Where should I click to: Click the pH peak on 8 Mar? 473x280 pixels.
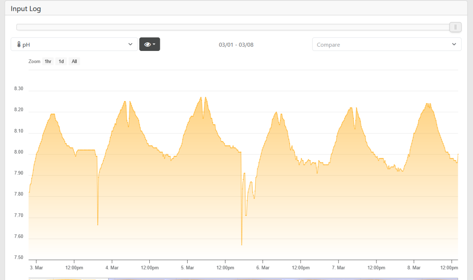click(428, 104)
